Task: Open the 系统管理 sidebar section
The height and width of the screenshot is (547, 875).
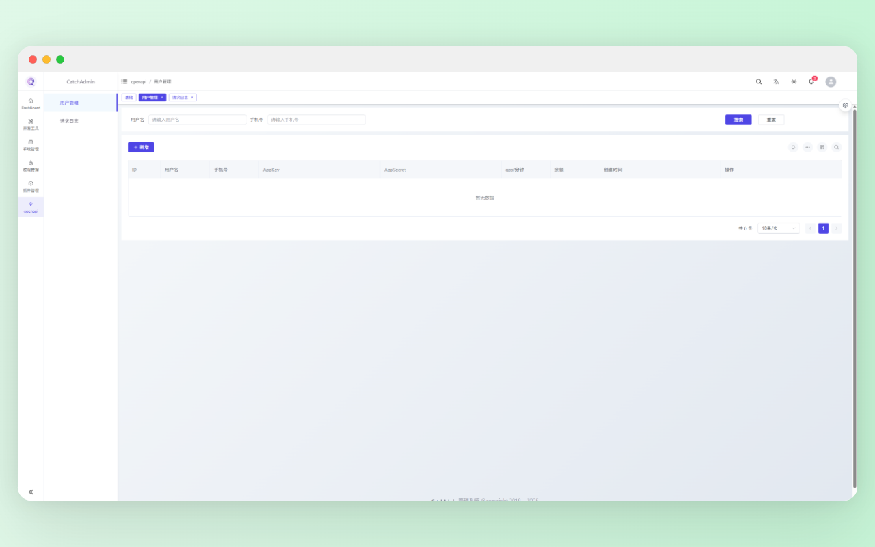Action: [31, 144]
